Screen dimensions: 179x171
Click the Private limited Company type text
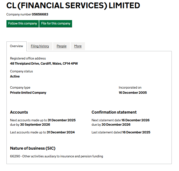tap(28, 93)
